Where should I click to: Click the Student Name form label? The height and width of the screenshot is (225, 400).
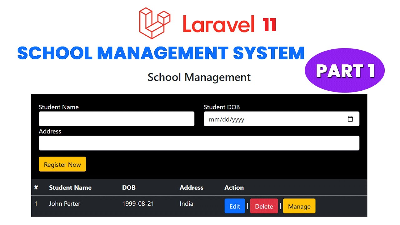(59, 107)
